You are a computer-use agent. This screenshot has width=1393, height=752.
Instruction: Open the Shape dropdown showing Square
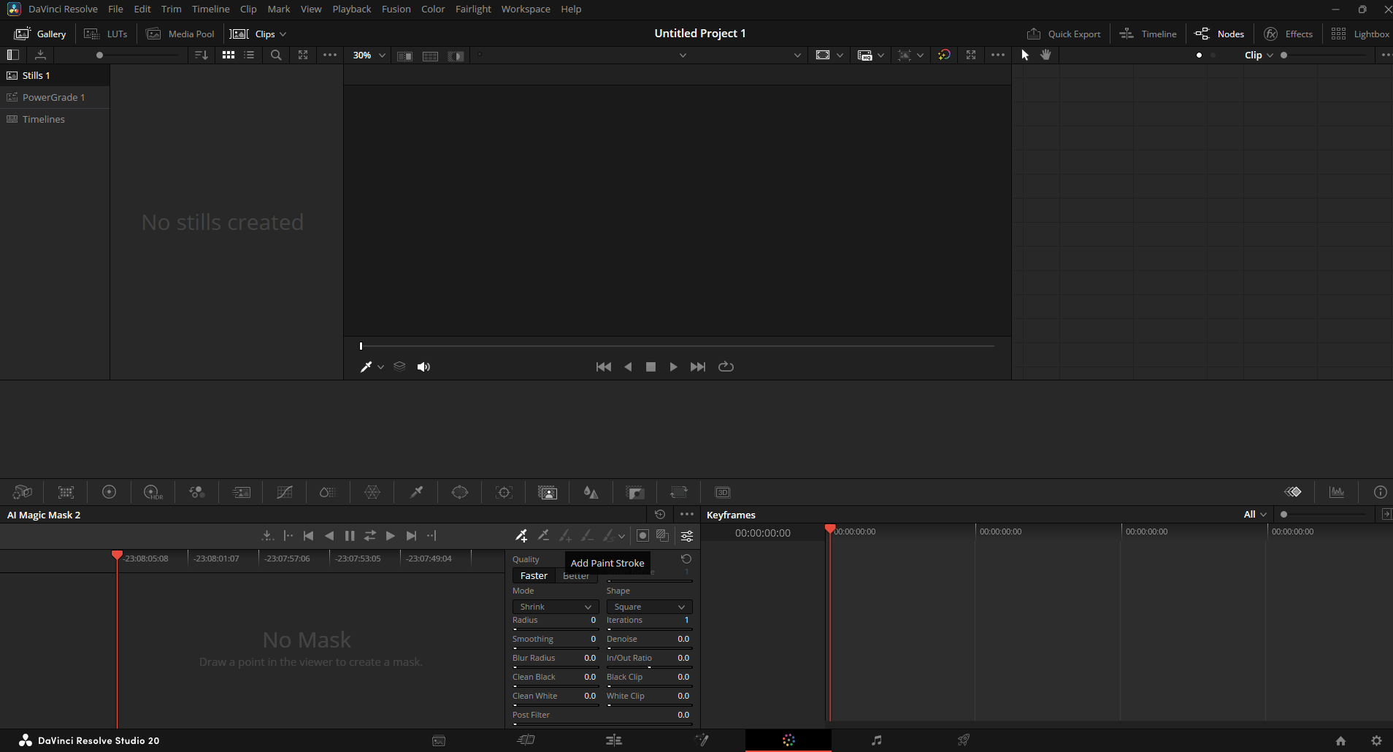[649, 607]
